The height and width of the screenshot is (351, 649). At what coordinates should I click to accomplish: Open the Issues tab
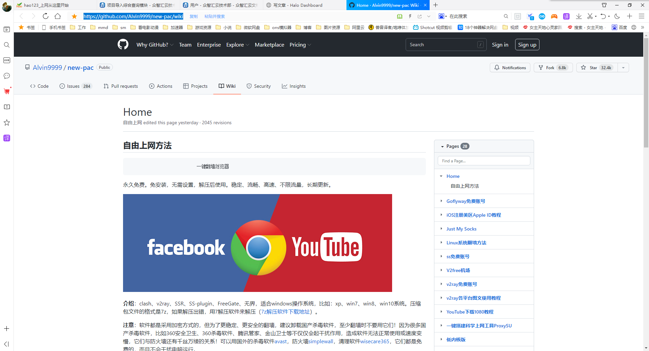pyautogui.click(x=76, y=86)
